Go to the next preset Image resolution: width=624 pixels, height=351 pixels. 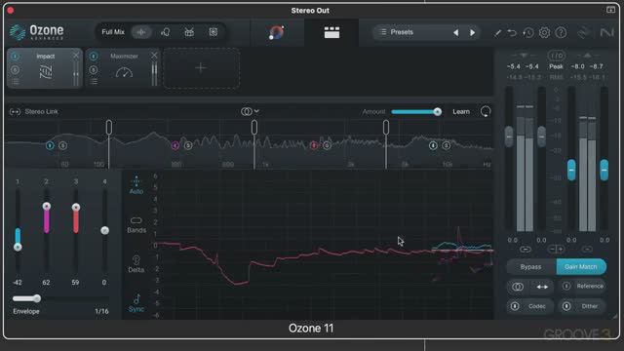point(472,32)
